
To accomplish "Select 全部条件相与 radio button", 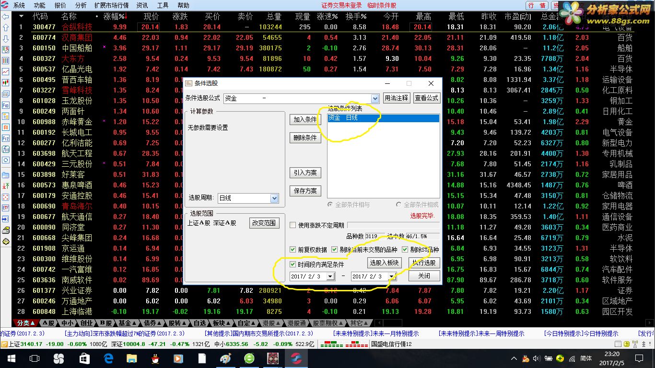I will pyautogui.click(x=330, y=205).
